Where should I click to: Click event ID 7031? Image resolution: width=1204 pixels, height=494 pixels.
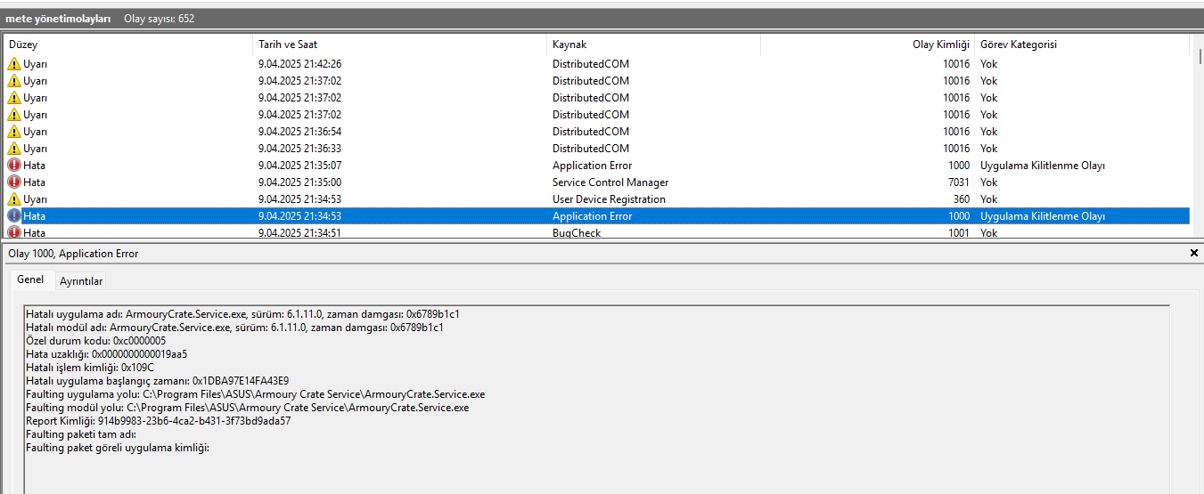click(x=958, y=182)
